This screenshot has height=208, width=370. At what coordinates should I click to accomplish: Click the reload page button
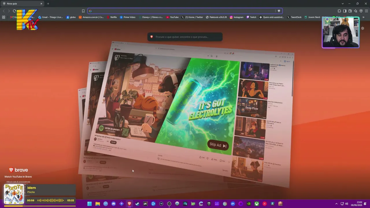coord(14,11)
